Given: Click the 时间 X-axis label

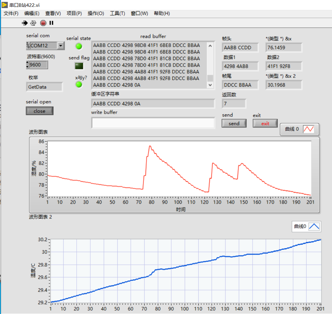Looking at the screenshot, I should tap(181, 209).
